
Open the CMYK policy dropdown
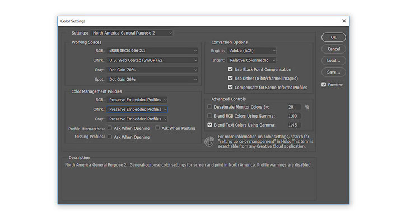coord(137,109)
